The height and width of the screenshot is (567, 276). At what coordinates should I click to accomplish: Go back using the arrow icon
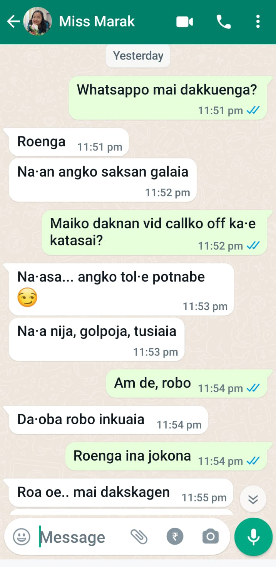coord(13,22)
